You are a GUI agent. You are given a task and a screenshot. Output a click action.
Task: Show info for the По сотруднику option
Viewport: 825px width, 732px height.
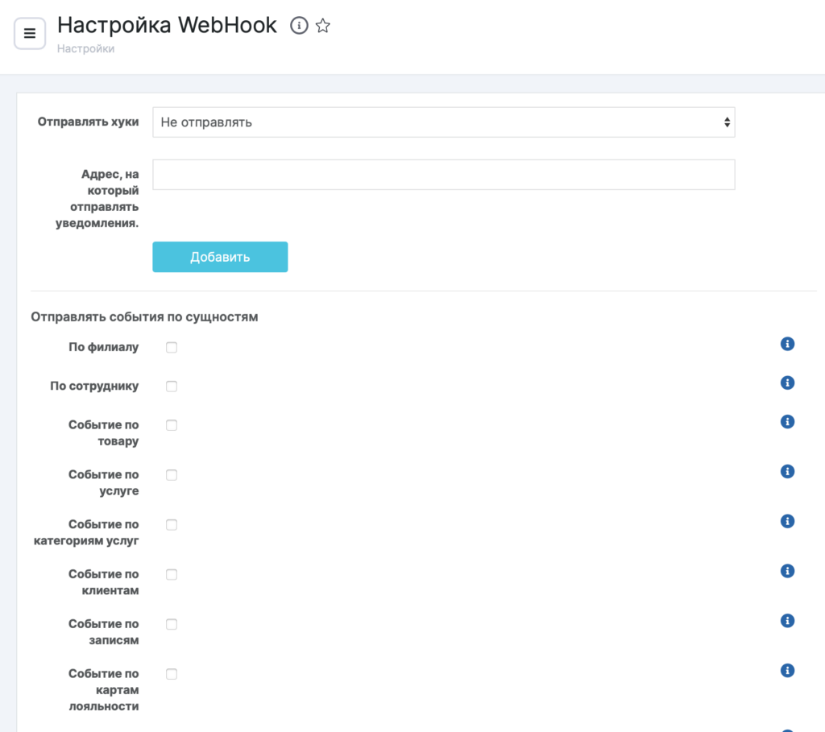coord(787,383)
